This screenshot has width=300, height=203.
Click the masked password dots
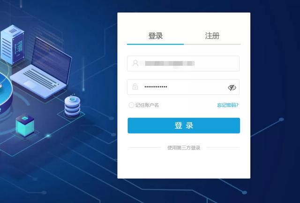click(156, 87)
